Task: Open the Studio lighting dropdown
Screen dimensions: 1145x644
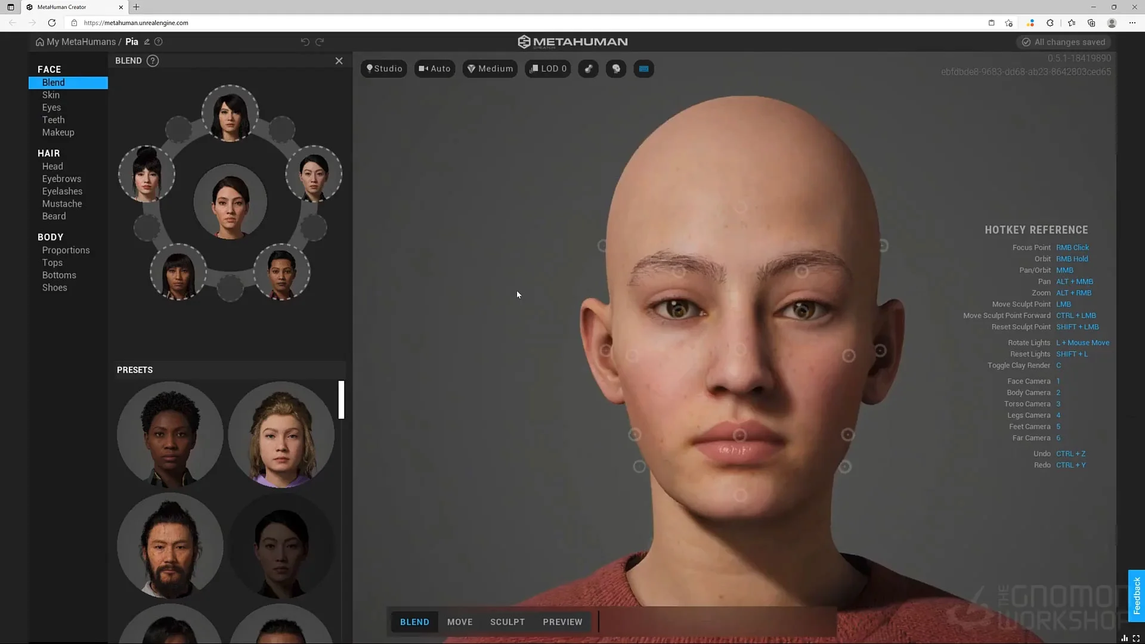Action: [x=384, y=69]
